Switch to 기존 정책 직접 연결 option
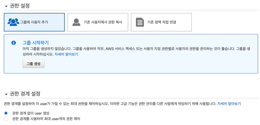The image size is (260, 125). pos(162,22)
